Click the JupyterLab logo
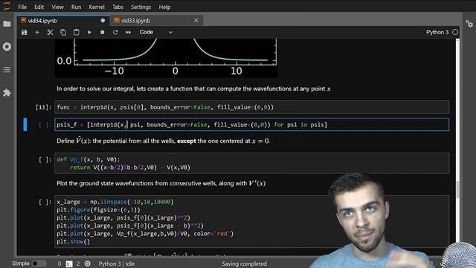476x268 pixels. pos(7,6)
